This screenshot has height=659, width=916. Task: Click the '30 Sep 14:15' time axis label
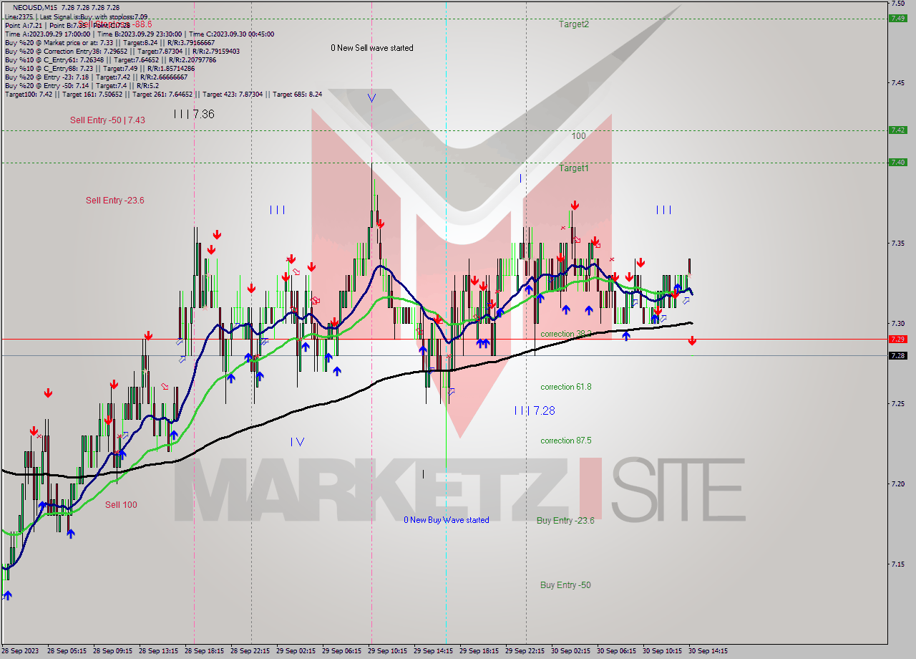coord(708,651)
